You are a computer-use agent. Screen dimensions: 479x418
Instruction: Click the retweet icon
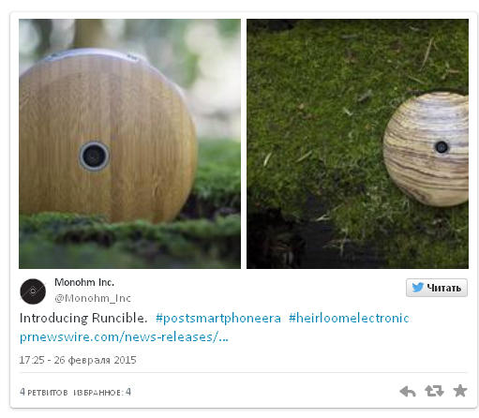coord(434,391)
